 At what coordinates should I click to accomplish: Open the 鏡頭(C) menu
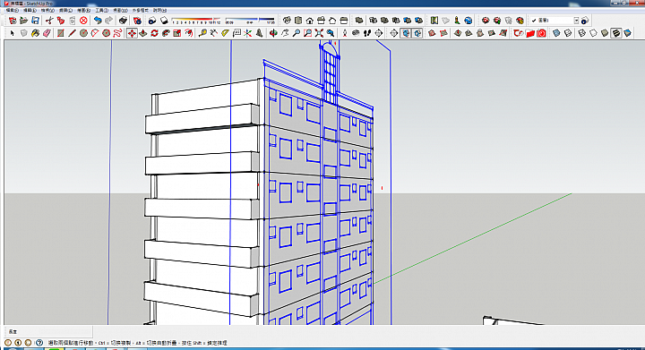[x=65, y=10]
